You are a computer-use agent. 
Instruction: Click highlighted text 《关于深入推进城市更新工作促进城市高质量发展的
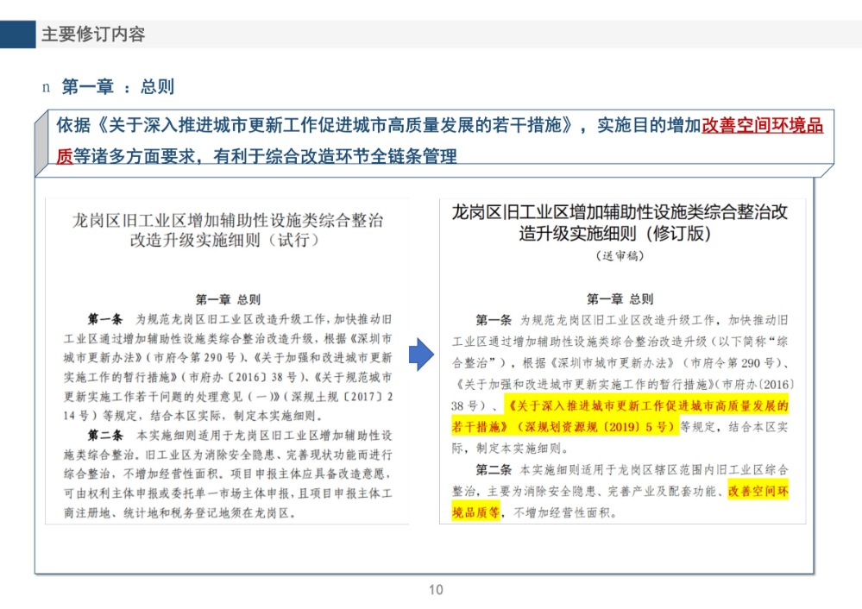[x=646, y=406]
